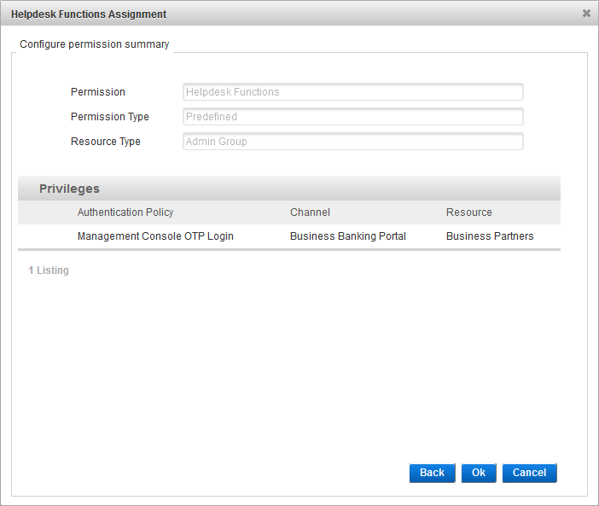599x506 pixels.
Task: Select Management Console OTP Login cell
Action: coord(155,236)
